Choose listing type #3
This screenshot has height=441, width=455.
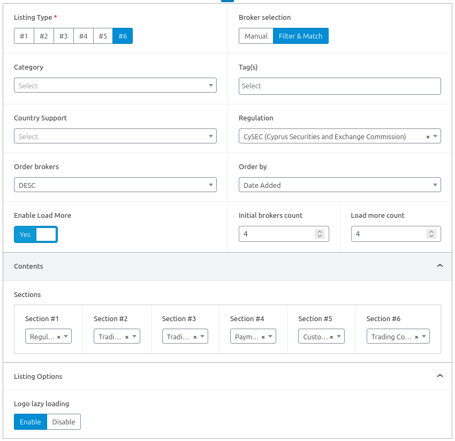63,36
